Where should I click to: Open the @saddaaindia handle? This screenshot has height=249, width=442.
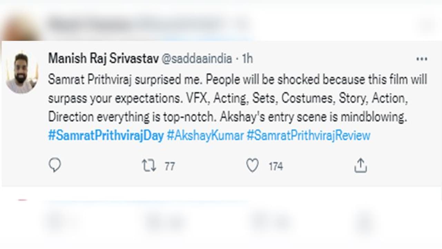pyautogui.click(x=197, y=59)
